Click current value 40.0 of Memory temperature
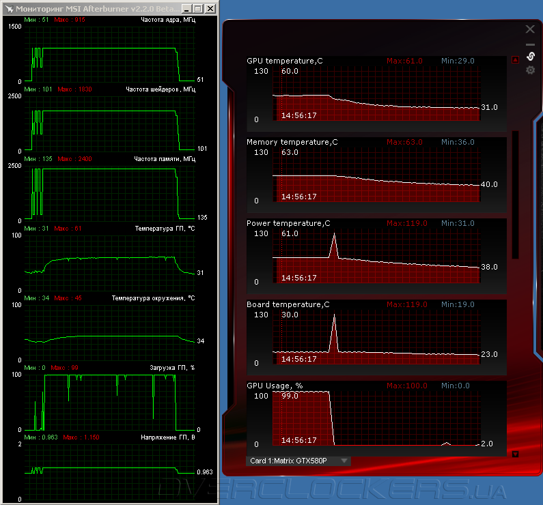543x505 pixels. [x=489, y=185]
